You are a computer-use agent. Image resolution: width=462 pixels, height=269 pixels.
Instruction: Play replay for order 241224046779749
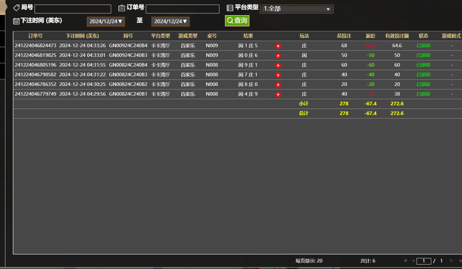pyautogui.click(x=278, y=94)
